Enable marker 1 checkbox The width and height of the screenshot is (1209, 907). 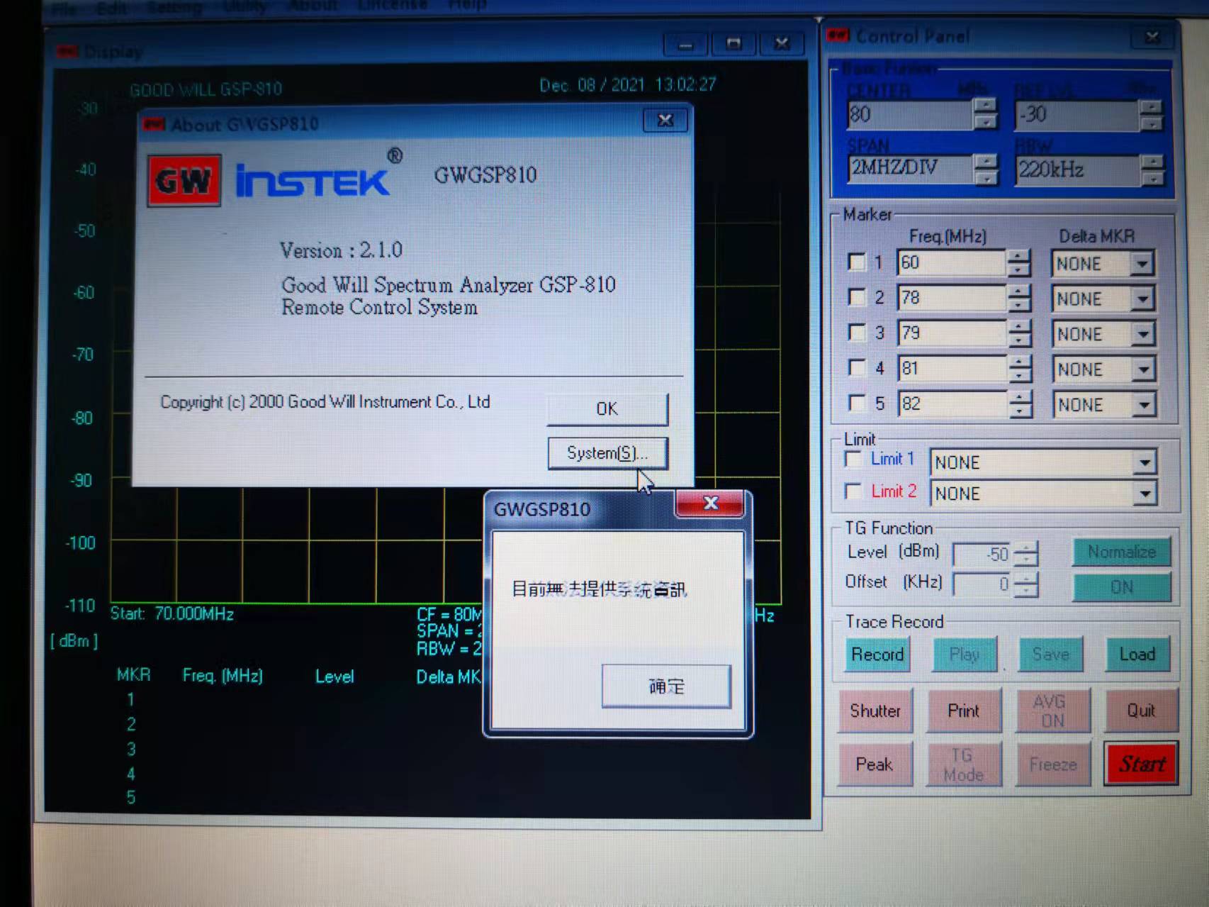(857, 262)
